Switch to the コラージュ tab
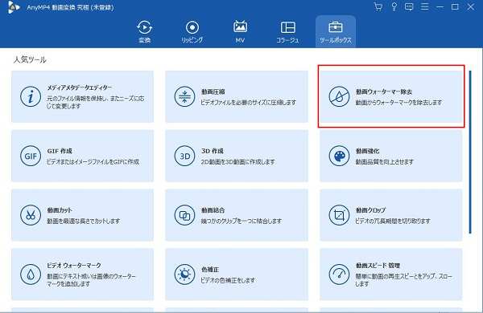The width and height of the screenshot is (483, 313). (287, 31)
